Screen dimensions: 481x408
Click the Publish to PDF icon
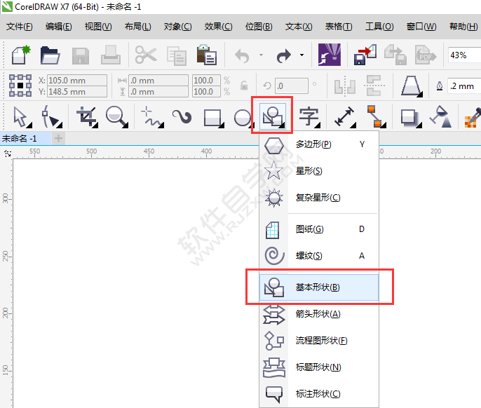[426, 55]
